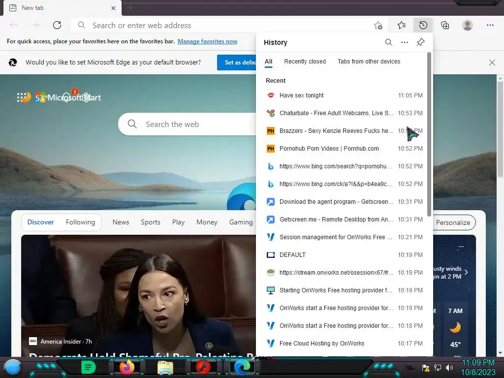
Task: Click the volume speaker tray icon
Action: tap(449, 367)
